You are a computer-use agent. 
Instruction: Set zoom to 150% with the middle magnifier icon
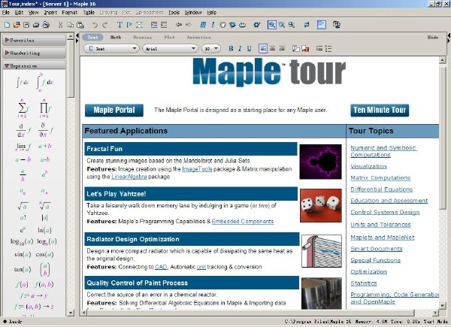pyautogui.click(x=282, y=25)
